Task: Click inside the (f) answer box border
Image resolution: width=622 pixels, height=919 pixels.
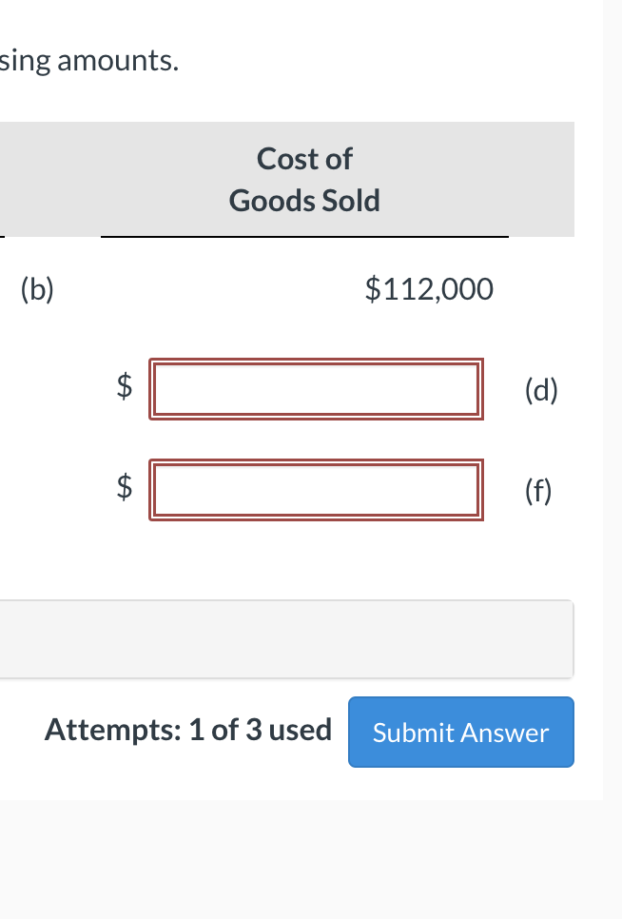Action: click(x=316, y=490)
